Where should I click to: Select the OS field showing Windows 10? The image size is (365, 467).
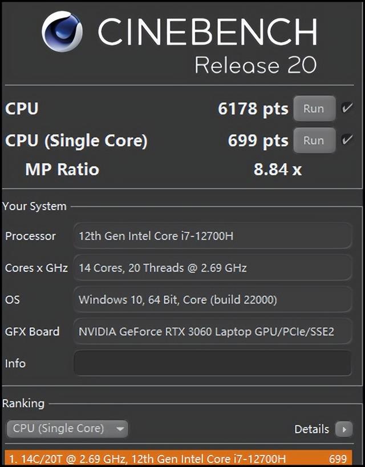click(x=212, y=300)
